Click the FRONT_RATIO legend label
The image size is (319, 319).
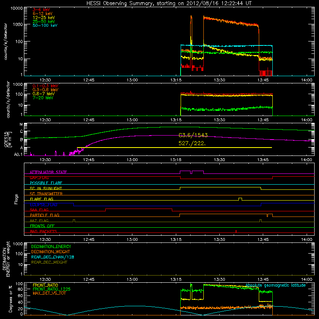(x=45, y=285)
